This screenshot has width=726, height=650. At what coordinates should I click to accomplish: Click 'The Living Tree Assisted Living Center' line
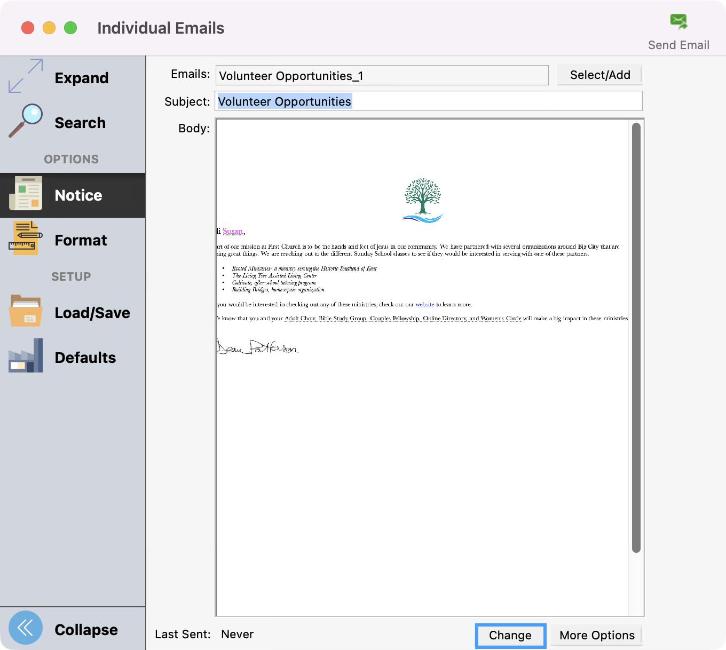tap(274, 275)
